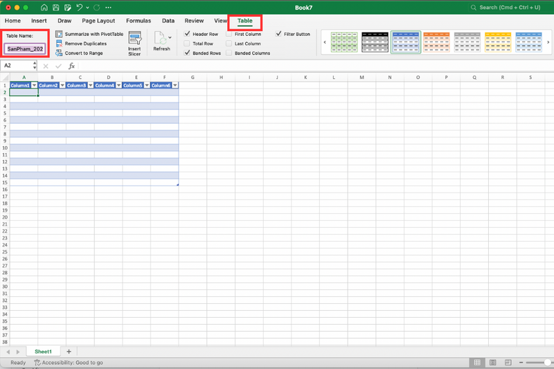Viewport: 554px width, 369px height.
Task: Click the Redo icon in title bar
Action: pos(97,8)
